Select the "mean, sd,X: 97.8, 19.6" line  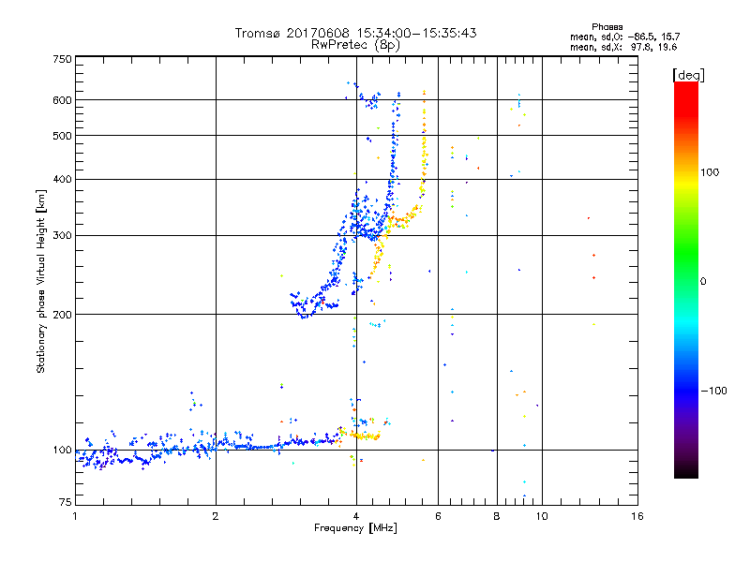623,47
